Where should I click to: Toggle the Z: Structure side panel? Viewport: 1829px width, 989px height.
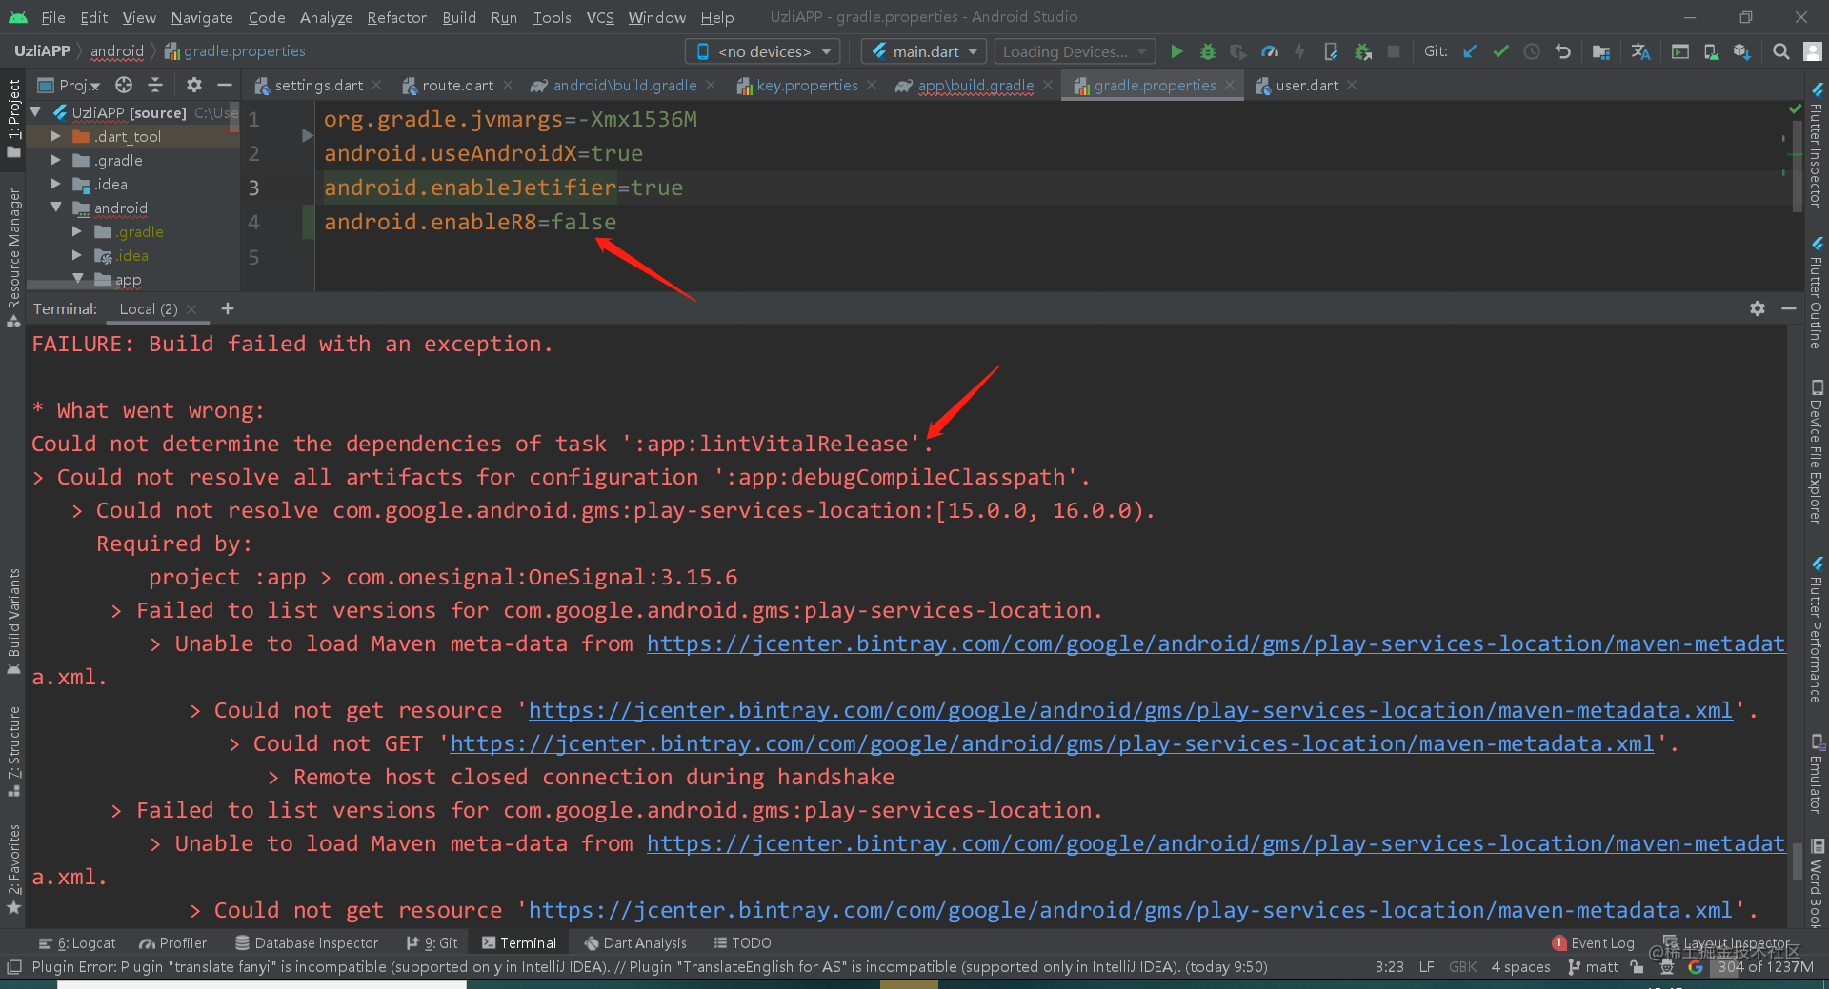(x=13, y=751)
